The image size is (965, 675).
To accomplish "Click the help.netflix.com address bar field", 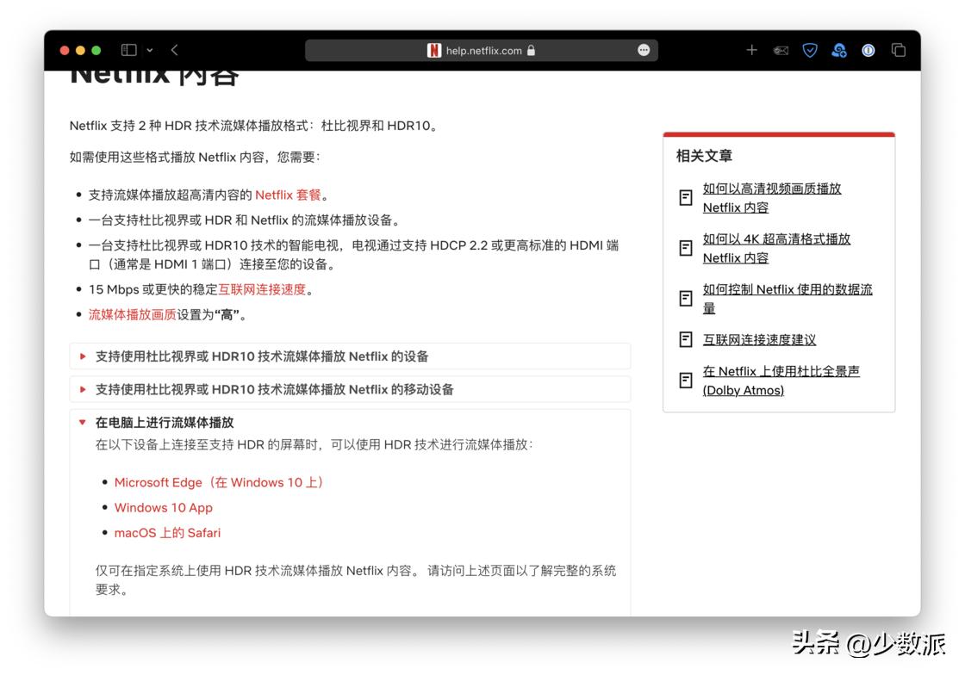I will pos(482,50).
